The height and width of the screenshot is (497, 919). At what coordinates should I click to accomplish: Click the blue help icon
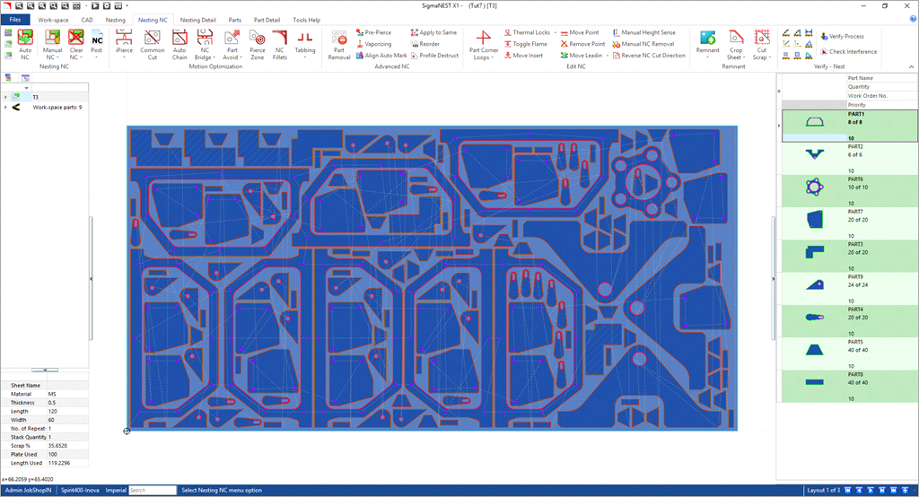[913, 20]
